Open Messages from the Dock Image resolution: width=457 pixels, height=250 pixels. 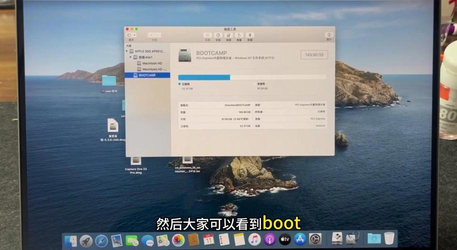click(147, 240)
